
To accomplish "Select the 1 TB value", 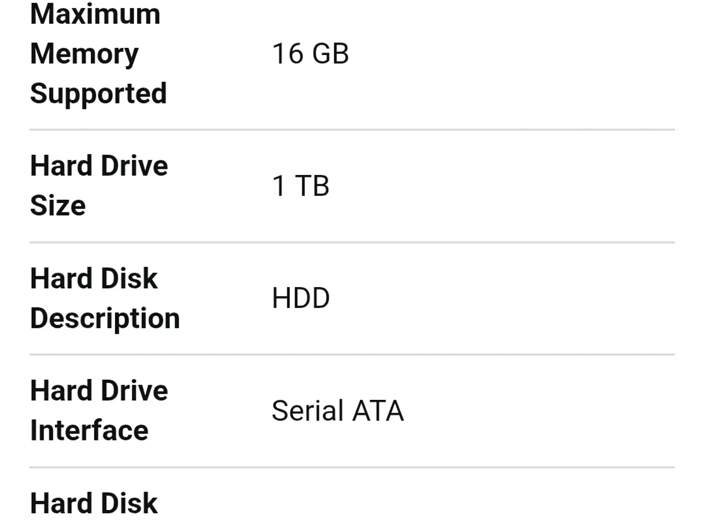I will [x=301, y=186].
